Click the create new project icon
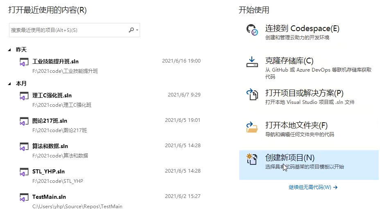Viewport: 380px width, 209px height. [x=251, y=159]
